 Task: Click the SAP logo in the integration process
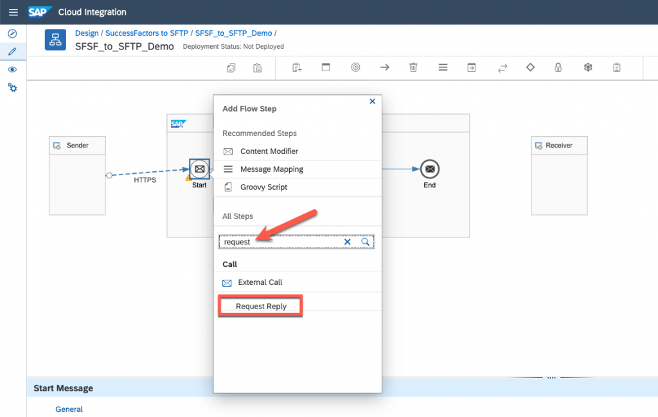pos(178,124)
